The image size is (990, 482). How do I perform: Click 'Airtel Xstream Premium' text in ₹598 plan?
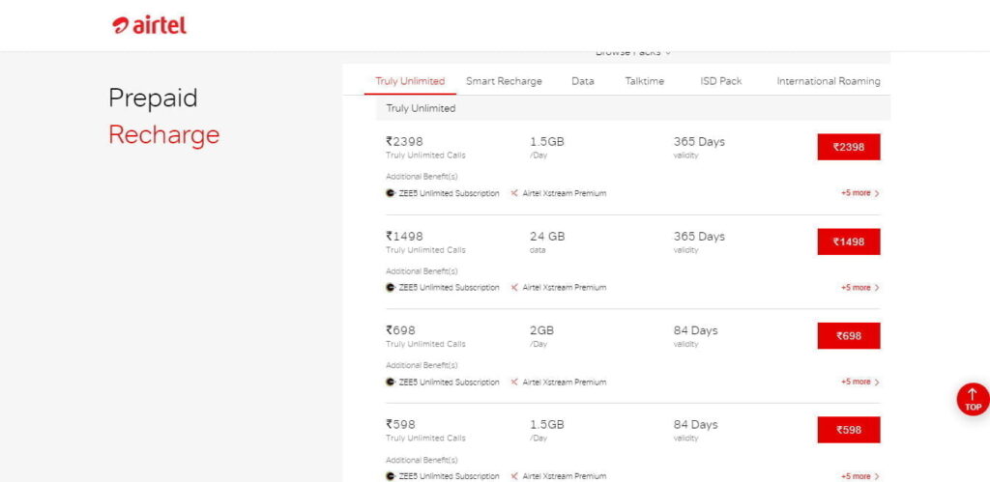point(565,475)
